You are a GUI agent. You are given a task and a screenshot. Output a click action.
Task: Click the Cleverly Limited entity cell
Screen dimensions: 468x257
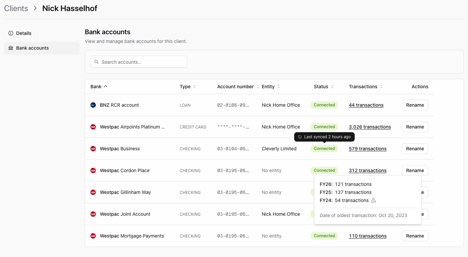tap(279, 149)
